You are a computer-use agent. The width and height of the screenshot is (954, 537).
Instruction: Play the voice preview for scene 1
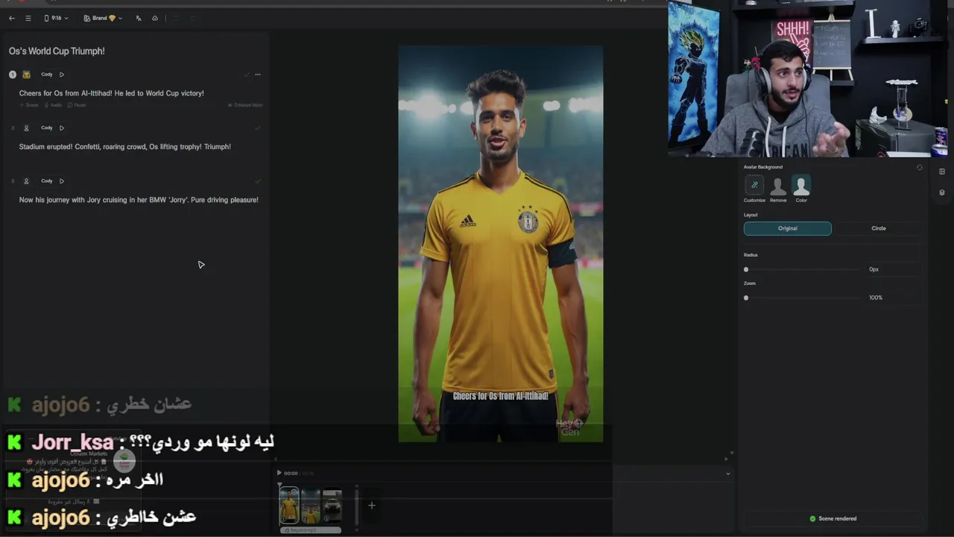(62, 75)
